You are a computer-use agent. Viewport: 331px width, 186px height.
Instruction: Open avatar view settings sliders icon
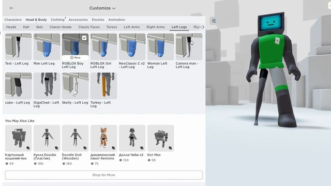tap(214, 21)
